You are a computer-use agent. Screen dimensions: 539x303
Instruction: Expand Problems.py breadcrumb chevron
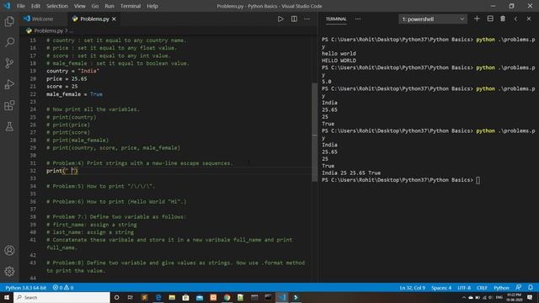coord(67,30)
